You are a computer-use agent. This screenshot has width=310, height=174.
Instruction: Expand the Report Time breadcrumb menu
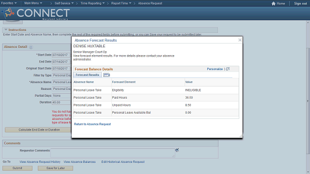121,3
